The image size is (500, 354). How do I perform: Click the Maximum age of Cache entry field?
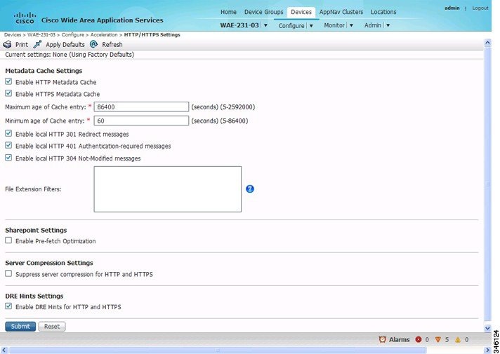[x=141, y=107]
